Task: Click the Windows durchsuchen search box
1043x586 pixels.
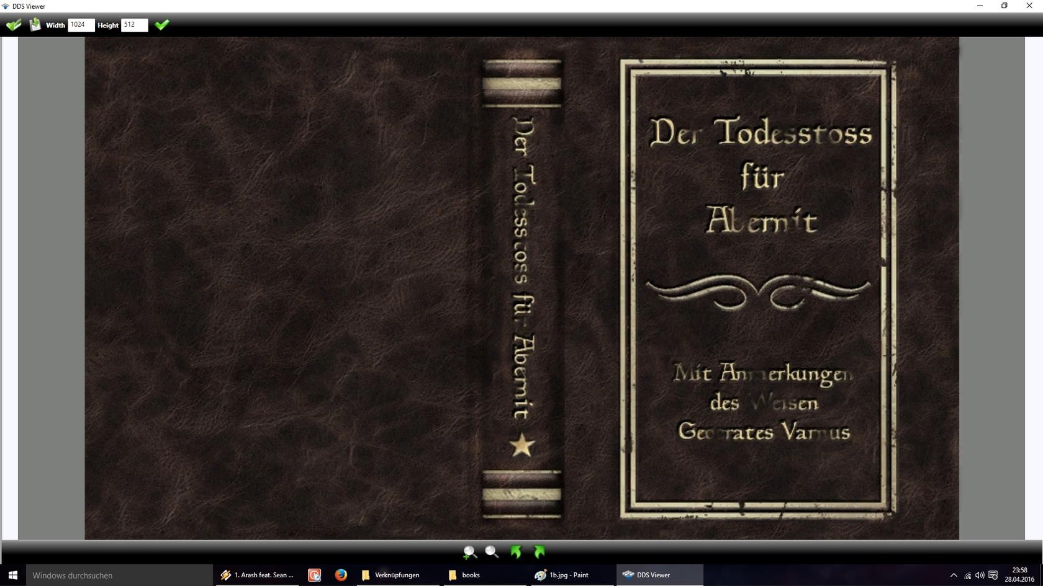Action: [x=118, y=575]
